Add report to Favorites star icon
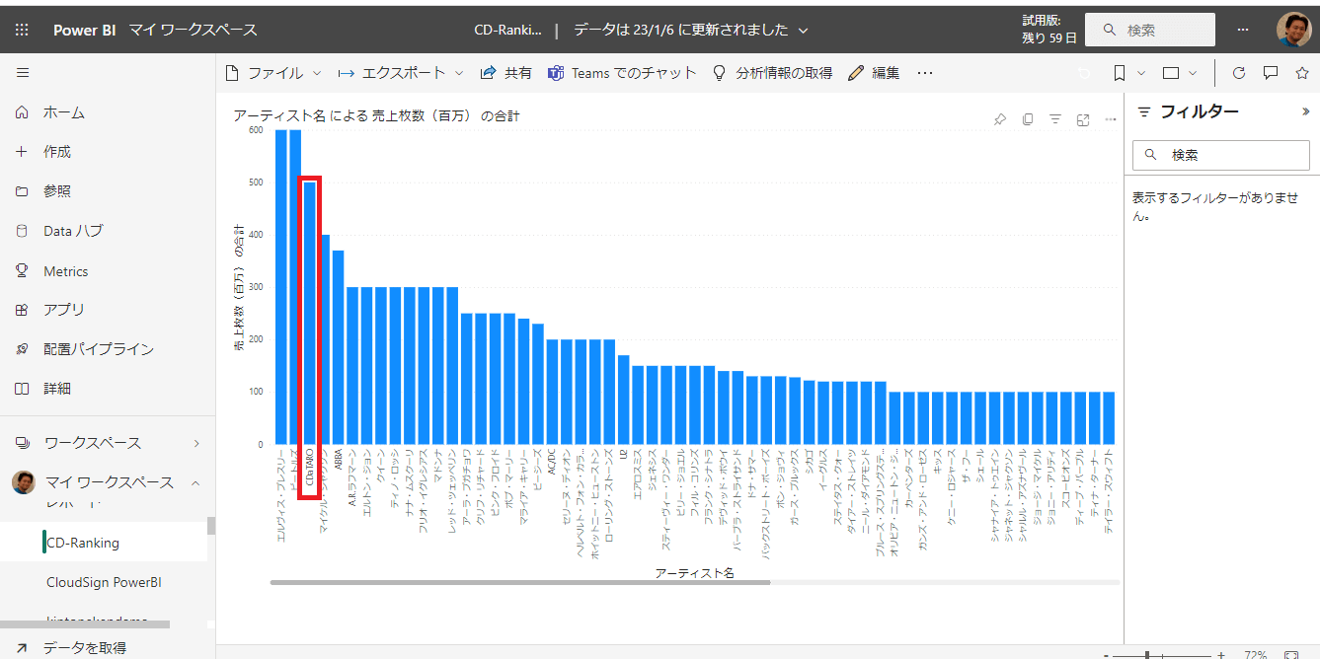Viewport: 1320px width, 659px height. tap(1301, 73)
